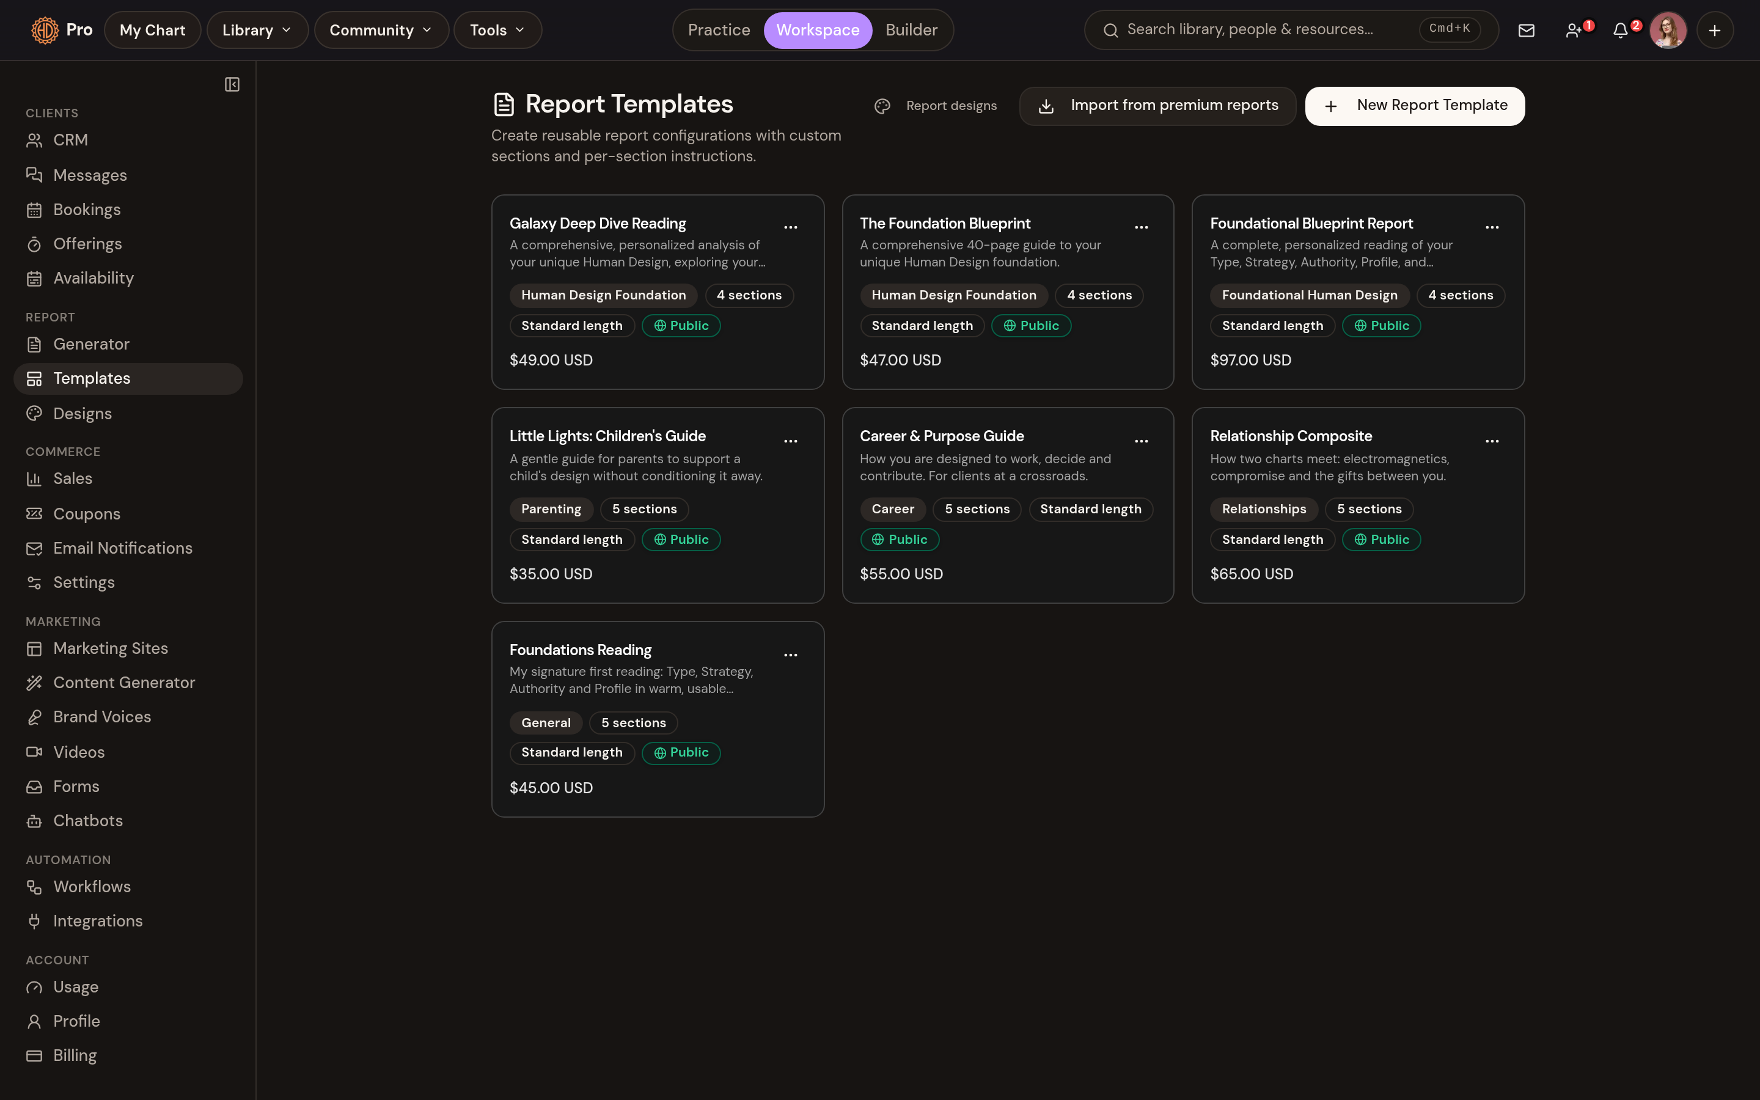Expand the Tools dropdown
The width and height of the screenshot is (1760, 1100).
(x=497, y=30)
